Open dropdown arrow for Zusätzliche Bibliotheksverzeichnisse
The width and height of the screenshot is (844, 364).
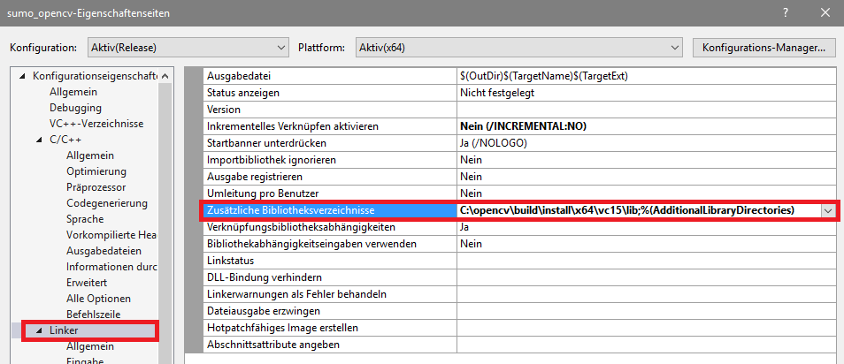coord(827,211)
